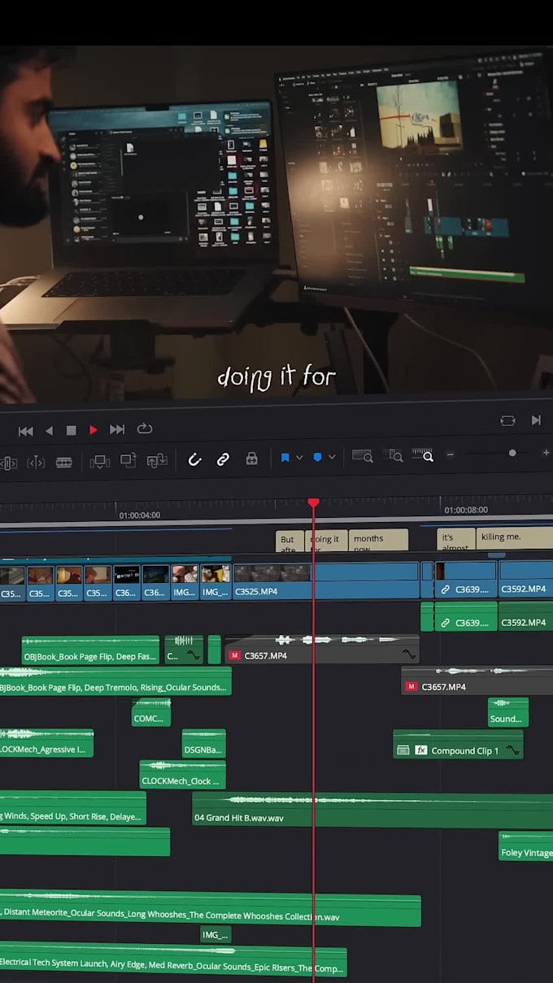Image resolution: width=553 pixels, height=983 pixels.
Task: Select the COMC... audio clip
Action: click(x=151, y=712)
